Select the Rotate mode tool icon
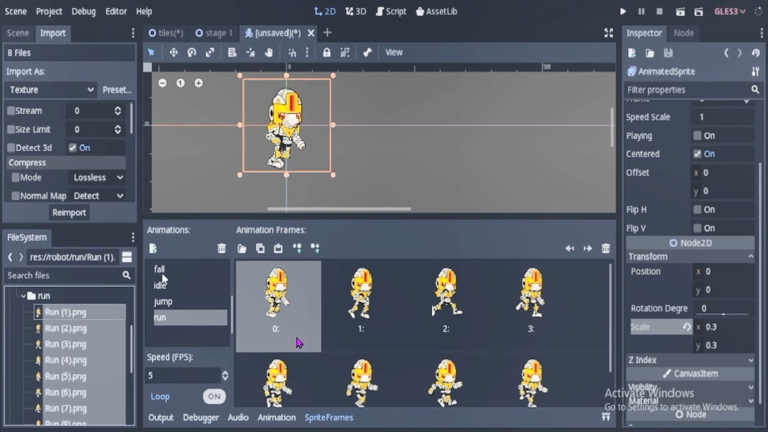 point(191,53)
